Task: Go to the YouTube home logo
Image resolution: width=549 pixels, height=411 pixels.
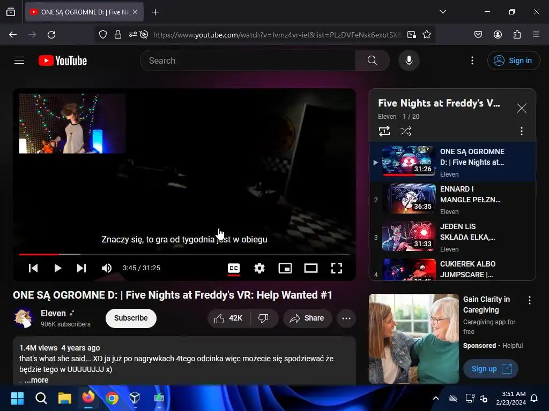Action: point(63,60)
